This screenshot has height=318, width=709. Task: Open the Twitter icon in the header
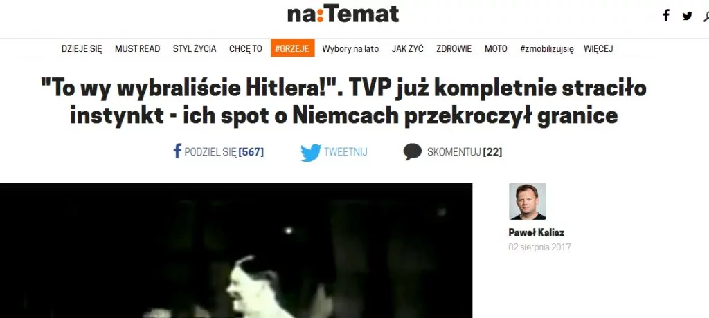[x=688, y=17]
